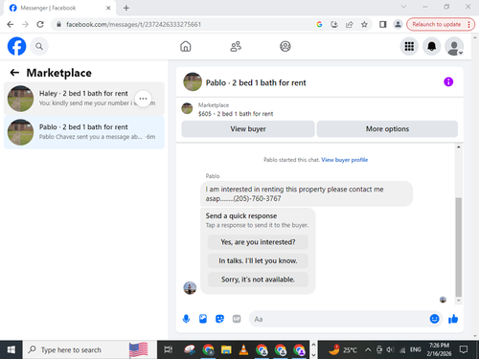Click the Google icon in address bar
The height and width of the screenshot is (359, 479).
(319, 24)
